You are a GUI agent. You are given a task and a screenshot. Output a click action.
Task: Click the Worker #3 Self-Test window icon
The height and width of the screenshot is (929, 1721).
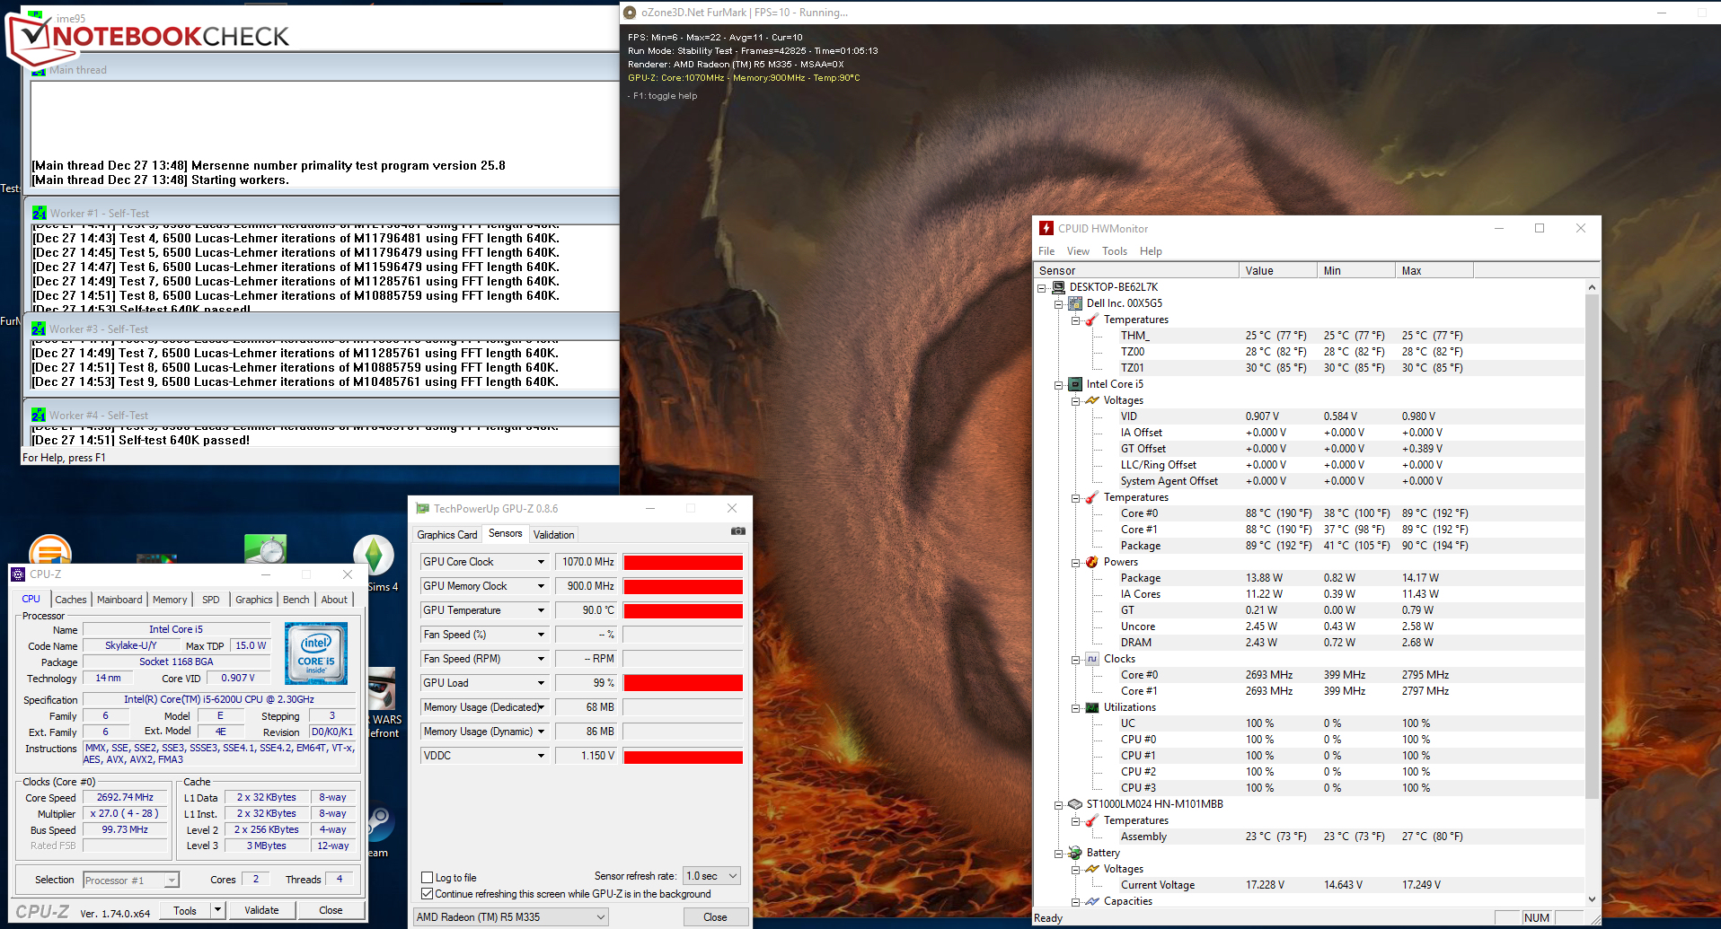click(x=39, y=329)
